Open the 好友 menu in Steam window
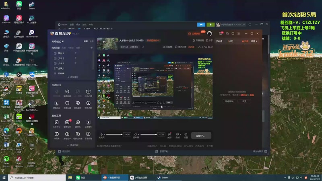This screenshot has height=181, width=322. (78, 25)
